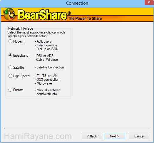
Task: Pick the High Speed radio option
Action: pyautogui.click(x=10, y=76)
